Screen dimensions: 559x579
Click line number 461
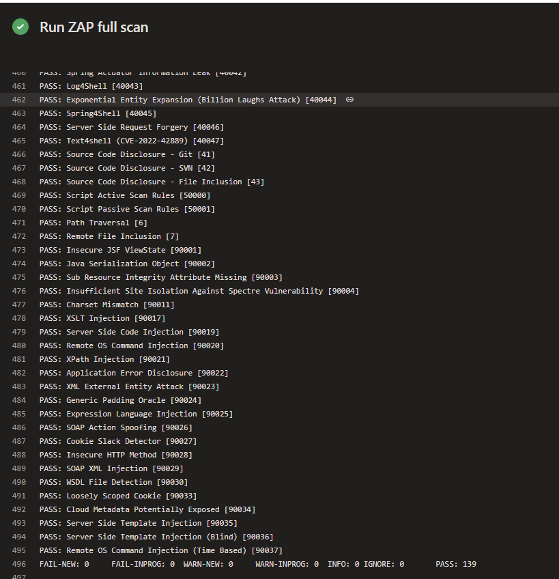coord(19,86)
